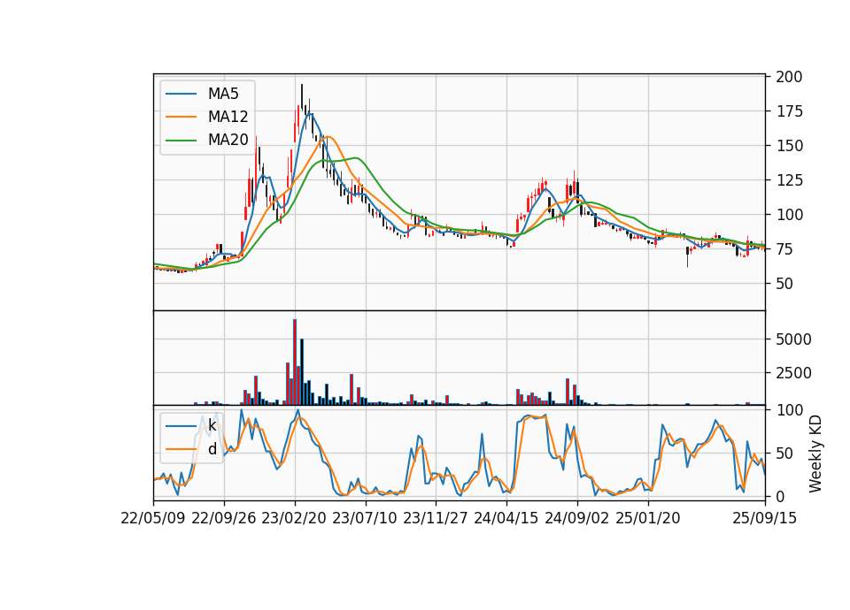The height and width of the screenshot is (610, 850).
Task: Click the 25/01/20 date label
Action: coord(648,518)
